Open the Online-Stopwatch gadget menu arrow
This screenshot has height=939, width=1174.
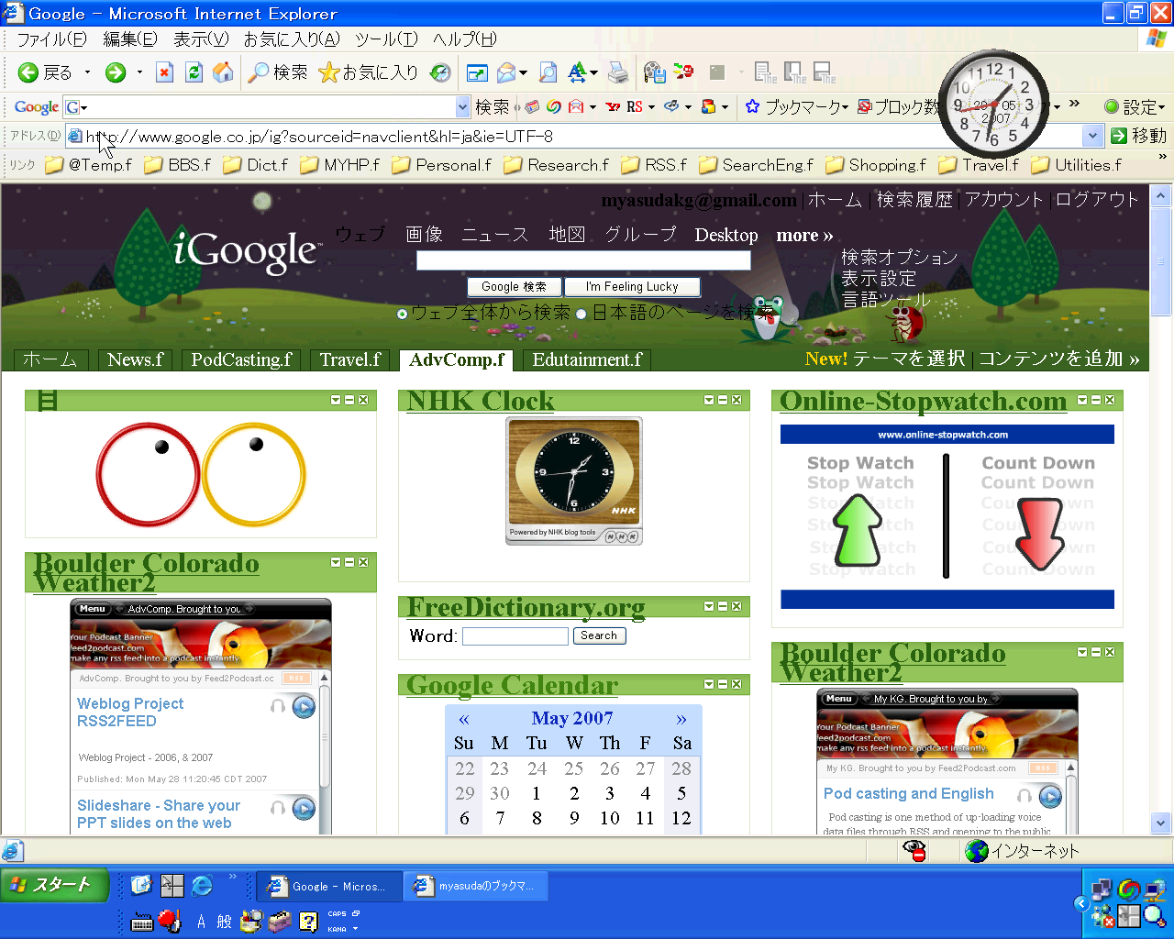(1082, 400)
